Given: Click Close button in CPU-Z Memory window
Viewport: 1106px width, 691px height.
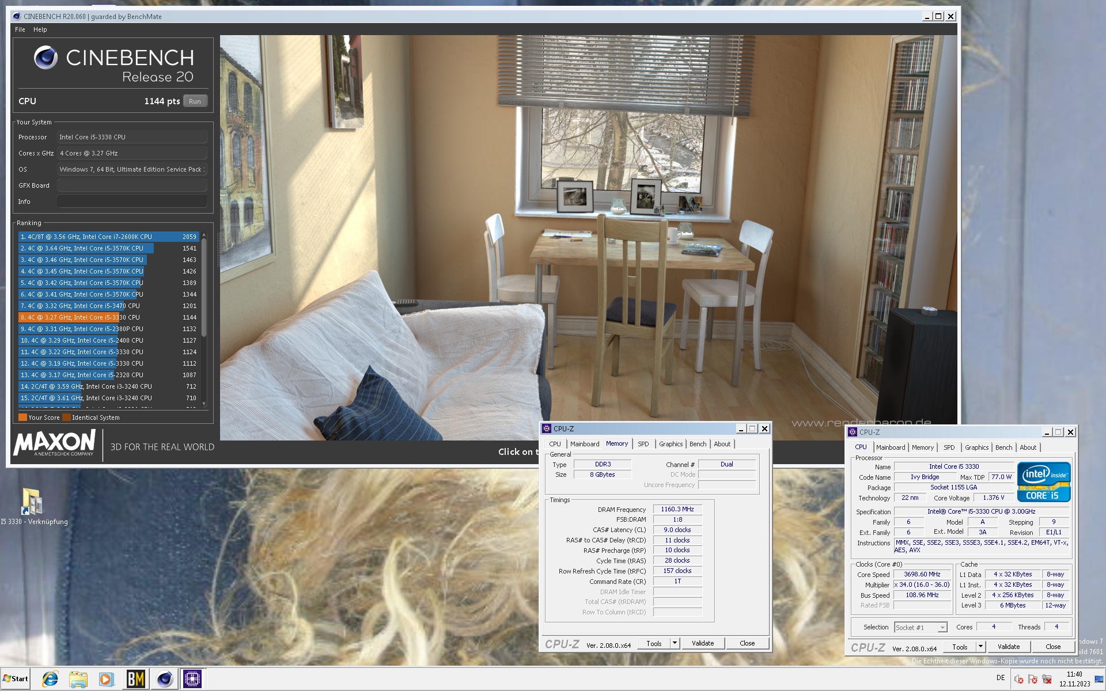Looking at the screenshot, I should [x=747, y=644].
